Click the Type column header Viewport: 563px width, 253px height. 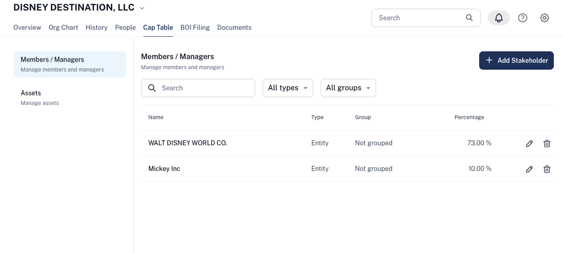click(317, 117)
